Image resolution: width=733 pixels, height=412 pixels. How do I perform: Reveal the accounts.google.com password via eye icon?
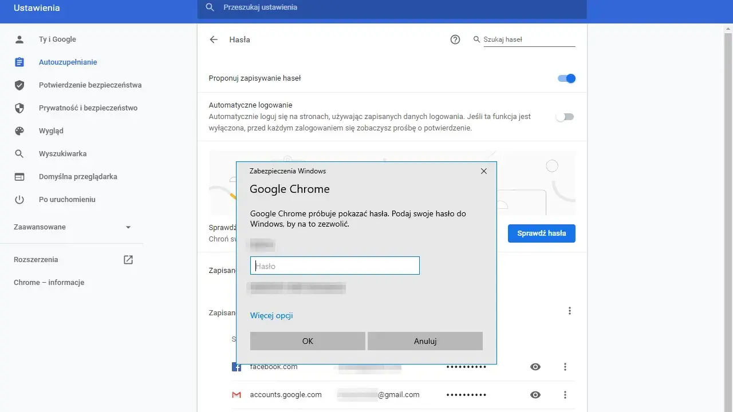point(535,395)
